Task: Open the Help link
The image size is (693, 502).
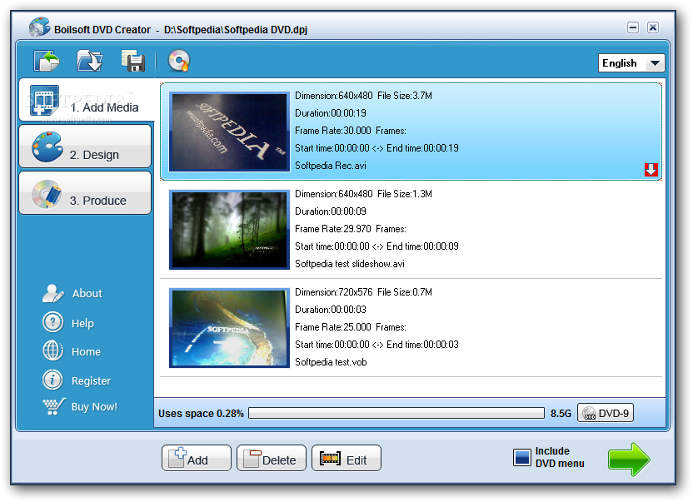Action: pos(82,323)
